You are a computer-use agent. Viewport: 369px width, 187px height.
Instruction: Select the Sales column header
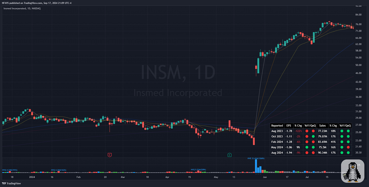click(x=322, y=126)
